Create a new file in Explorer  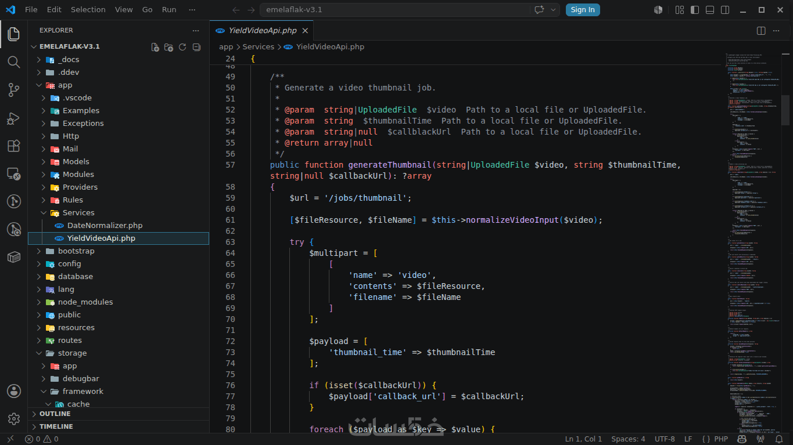pyautogui.click(x=155, y=47)
